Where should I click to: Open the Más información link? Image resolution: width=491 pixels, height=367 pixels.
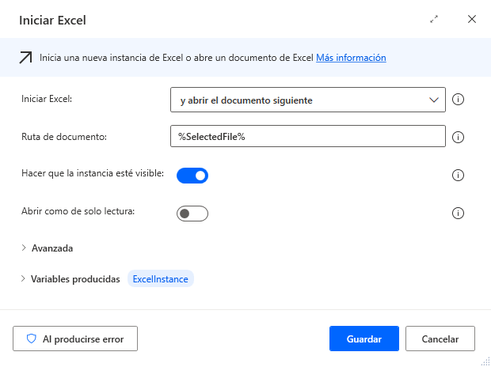click(x=351, y=58)
